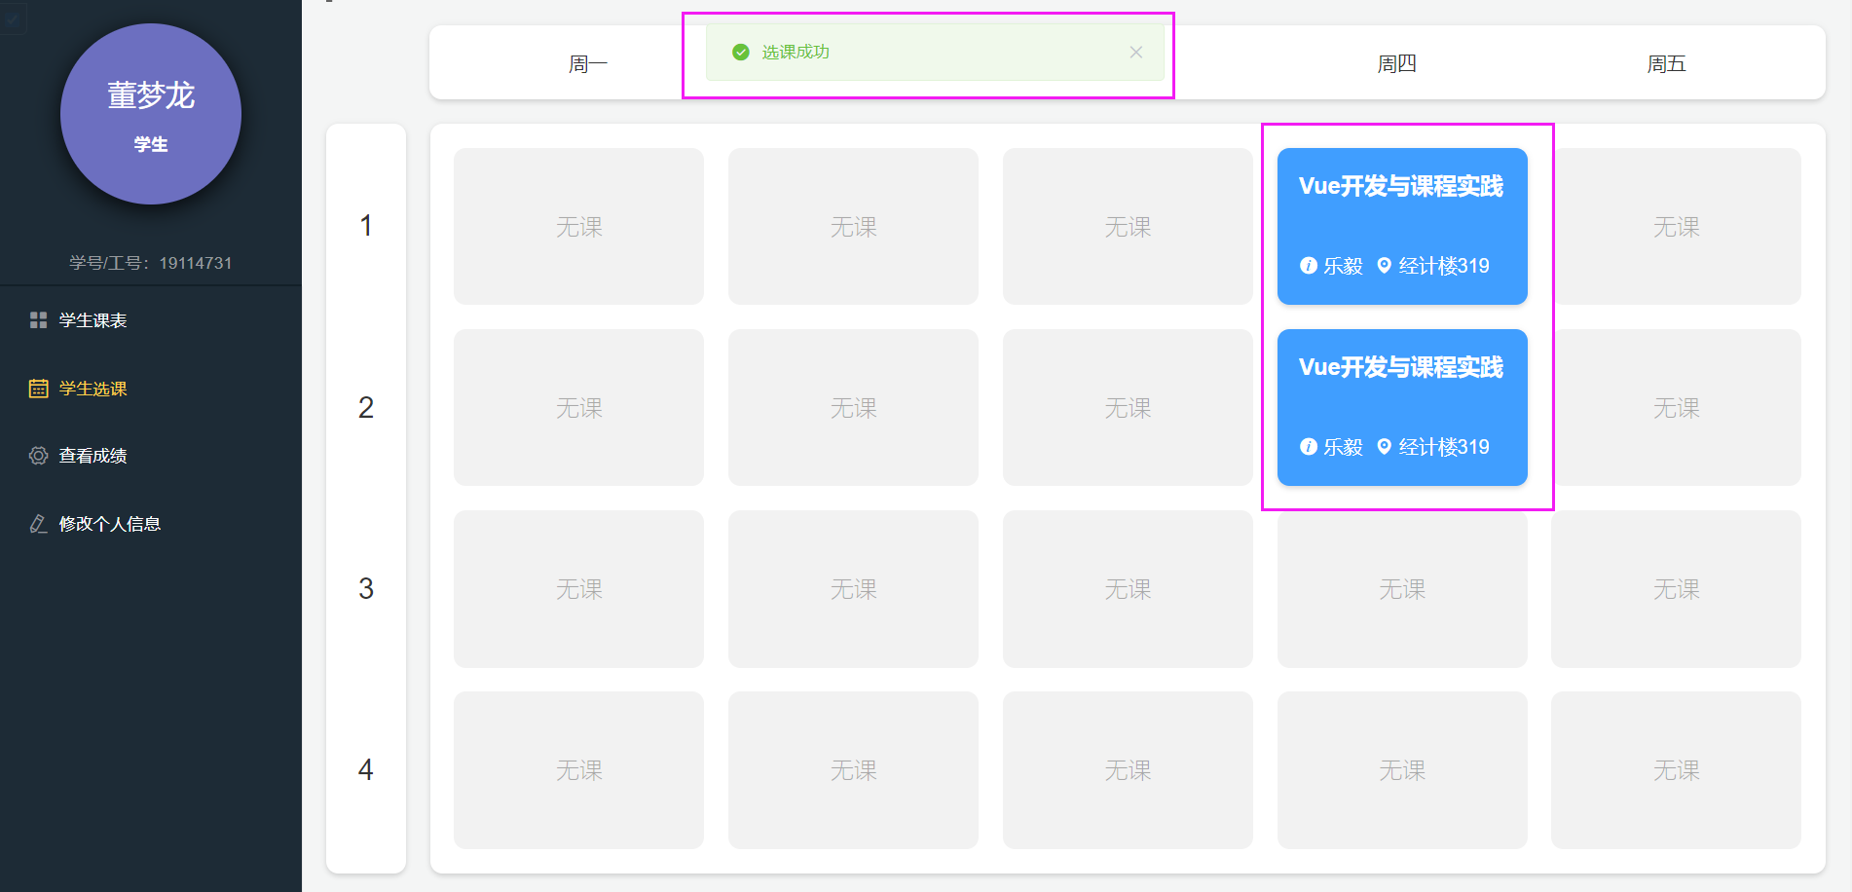Click the teacher info icon in period 1 course
The height and width of the screenshot is (892, 1852).
point(1309,265)
